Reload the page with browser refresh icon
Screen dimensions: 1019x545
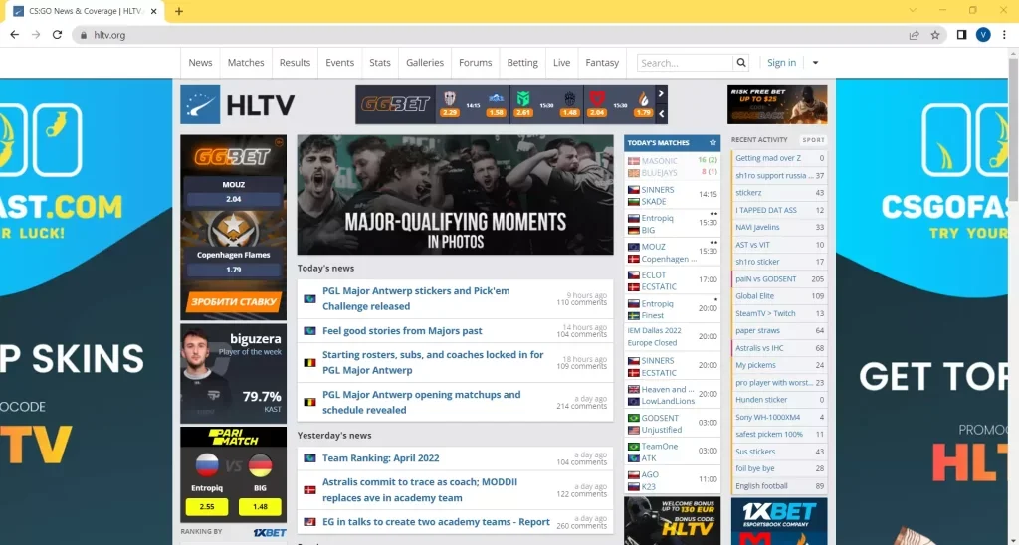(x=57, y=35)
